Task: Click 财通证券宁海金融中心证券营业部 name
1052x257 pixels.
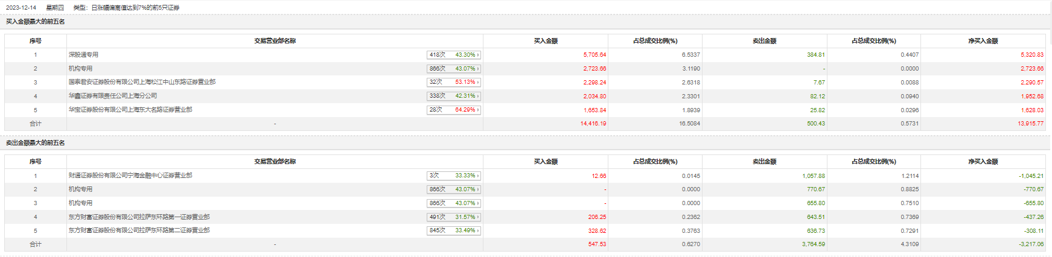Action: 130,176
